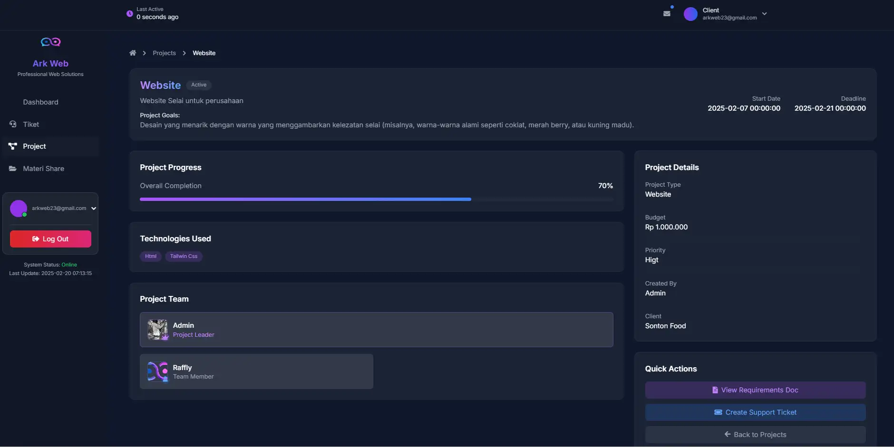Click the View Requirements Doc button
This screenshot has width=894, height=447.
tap(755, 390)
